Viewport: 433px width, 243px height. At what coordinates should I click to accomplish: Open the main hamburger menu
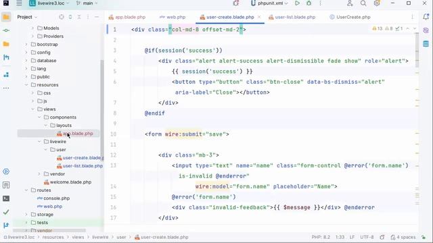coord(19,3)
